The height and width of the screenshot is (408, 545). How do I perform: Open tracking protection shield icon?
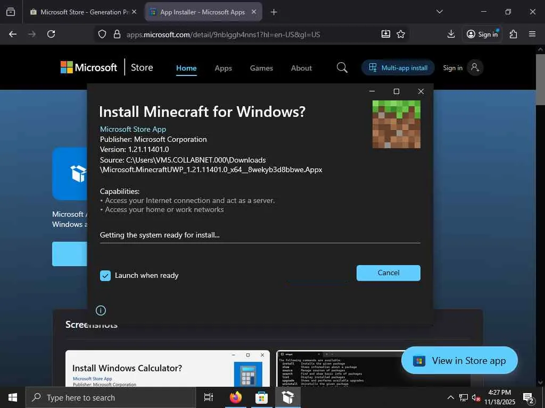click(102, 34)
